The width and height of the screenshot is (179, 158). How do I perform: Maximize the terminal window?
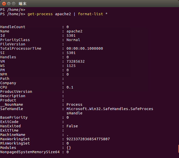[x=13, y=4]
